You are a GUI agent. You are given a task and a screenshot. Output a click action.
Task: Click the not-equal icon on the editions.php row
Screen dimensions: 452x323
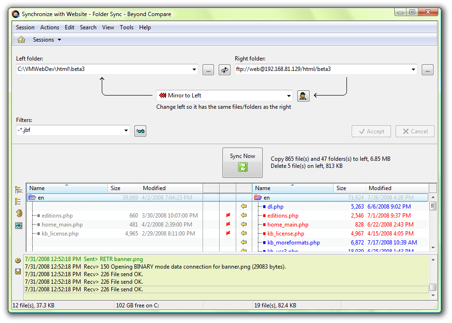click(228, 215)
